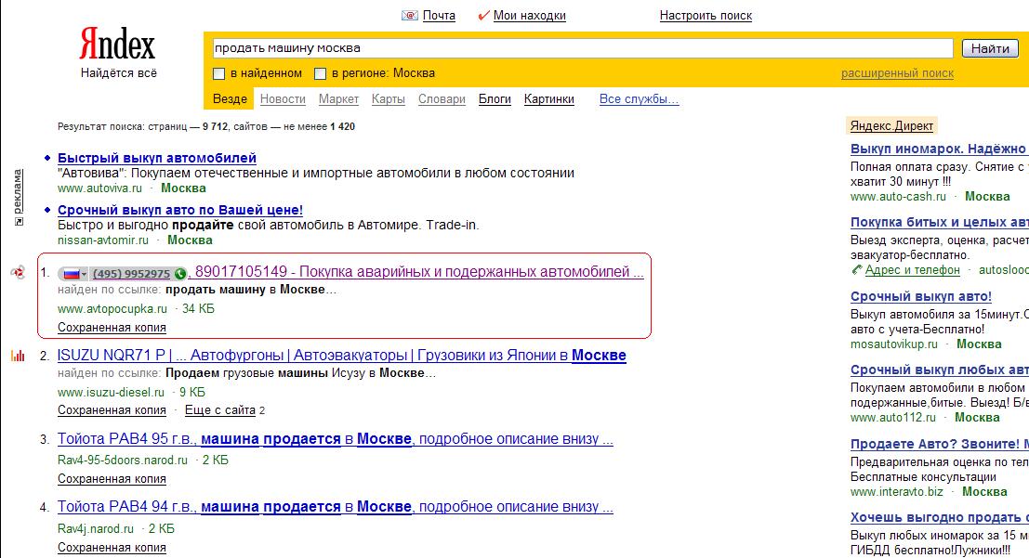Click the green phone icon near Адрес и телефон

coord(856,269)
